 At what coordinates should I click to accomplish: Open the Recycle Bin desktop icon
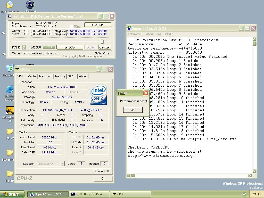point(10,68)
